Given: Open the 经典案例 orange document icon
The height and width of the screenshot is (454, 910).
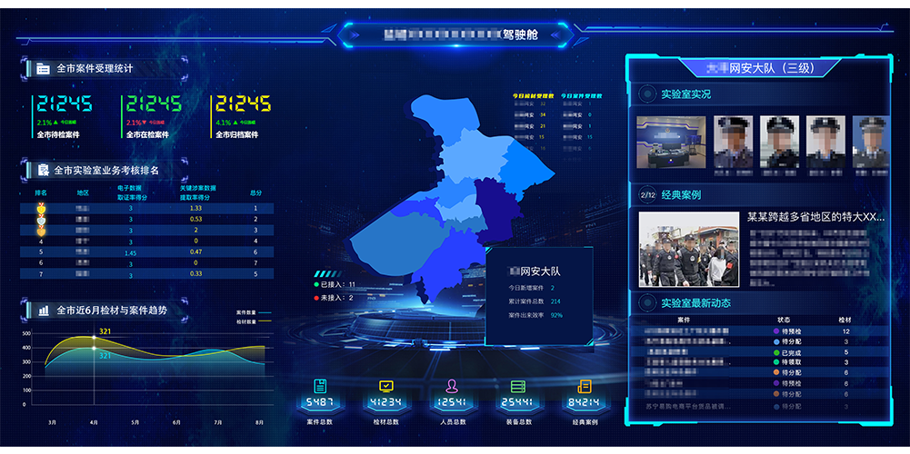Looking at the screenshot, I should coord(584,386).
